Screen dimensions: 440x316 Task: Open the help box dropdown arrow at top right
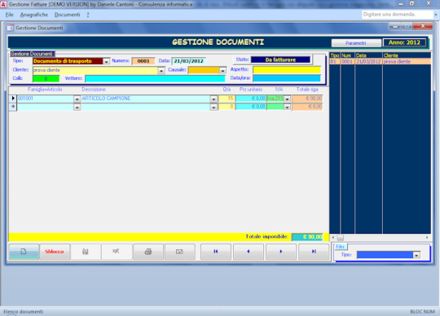click(x=436, y=15)
